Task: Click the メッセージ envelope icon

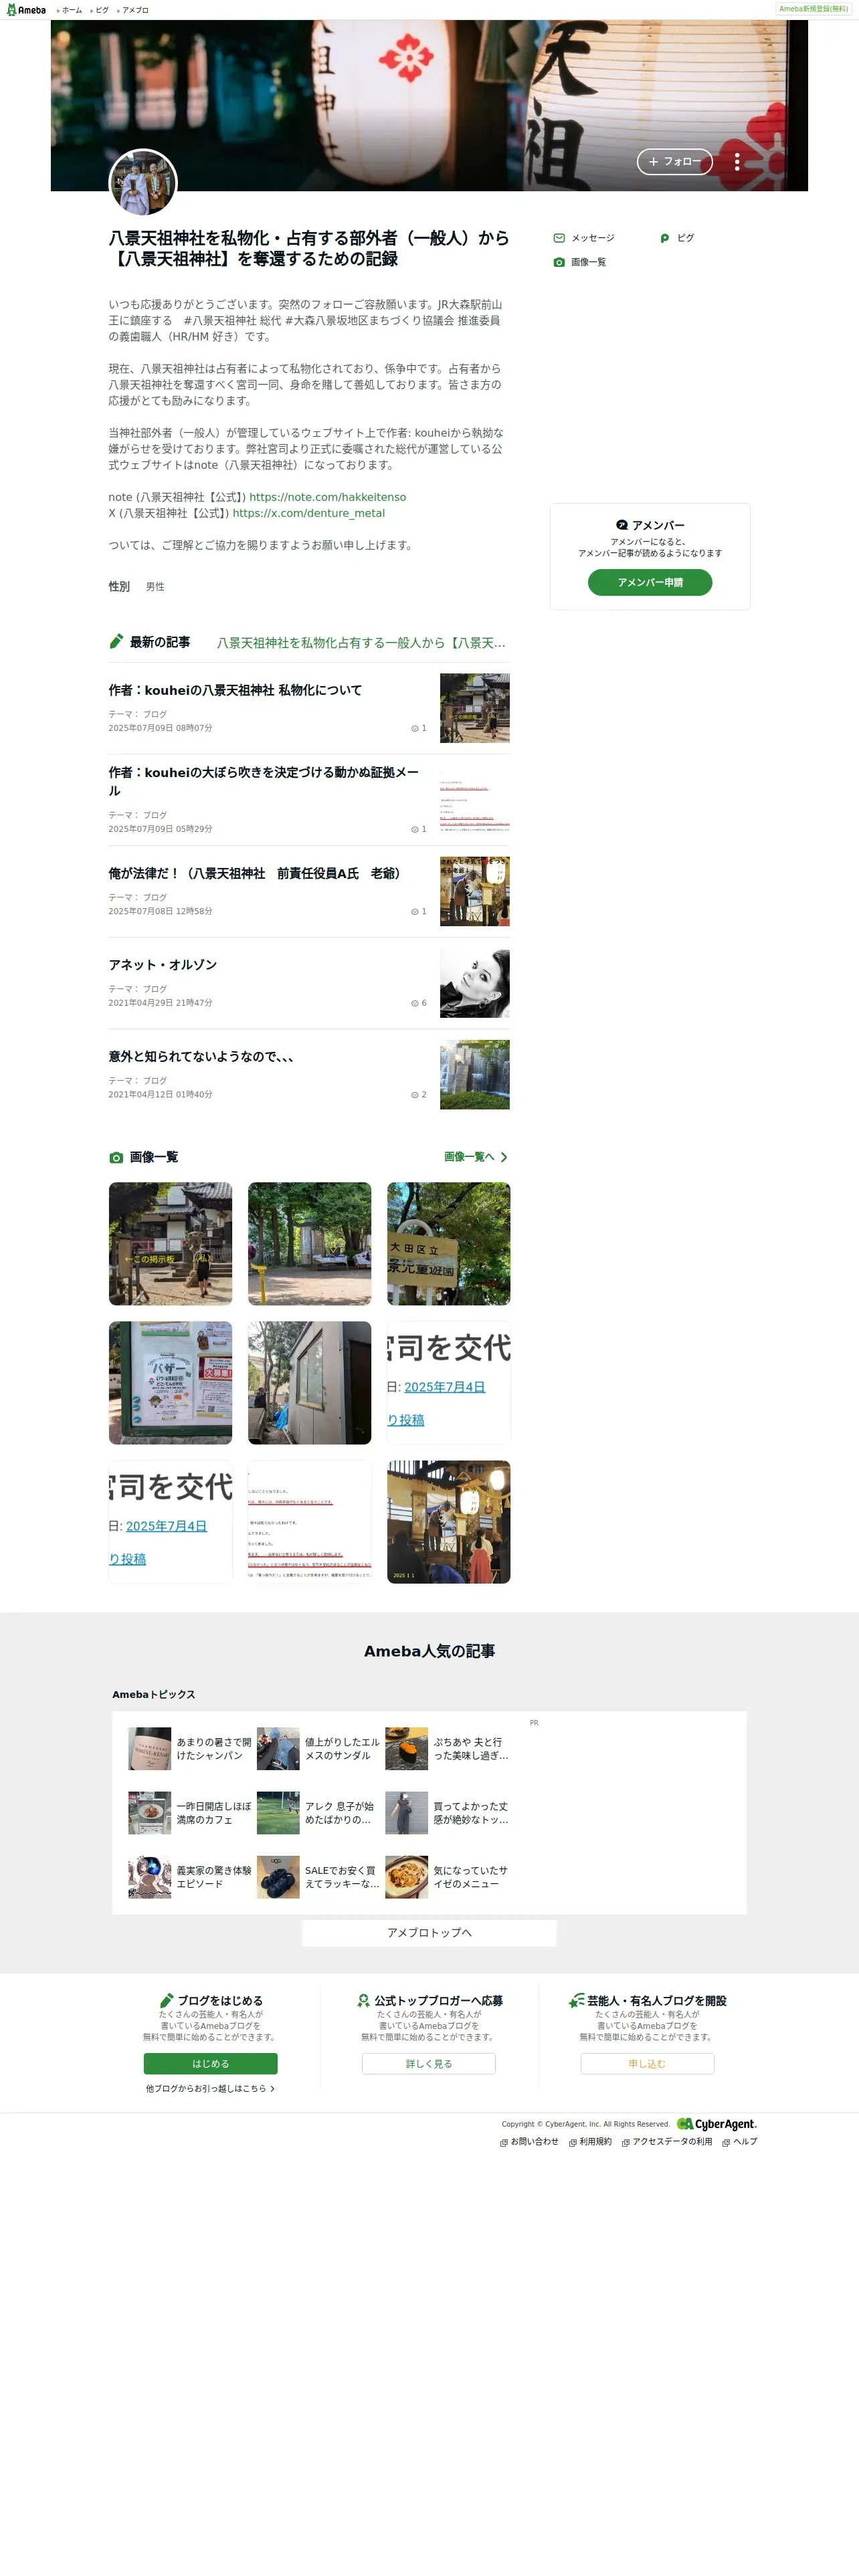Action: (x=559, y=238)
